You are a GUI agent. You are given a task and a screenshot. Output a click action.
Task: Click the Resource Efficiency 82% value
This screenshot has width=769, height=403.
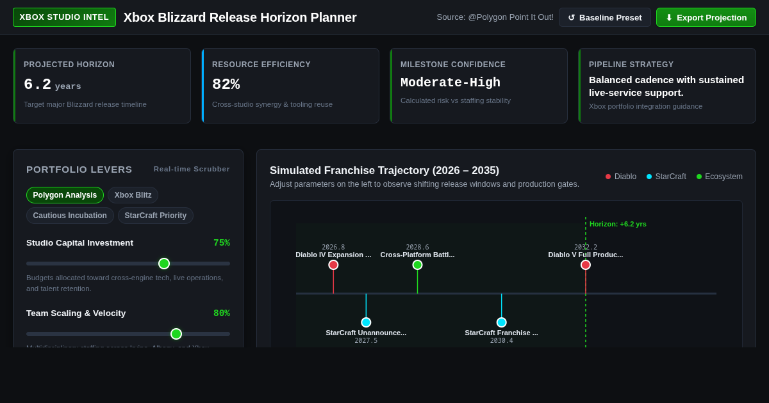click(226, 84)
